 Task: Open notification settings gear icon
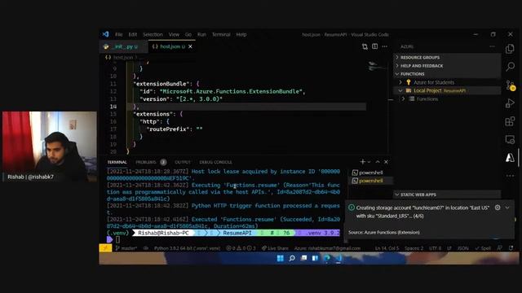pyautogui.click(x=498, y=208)
